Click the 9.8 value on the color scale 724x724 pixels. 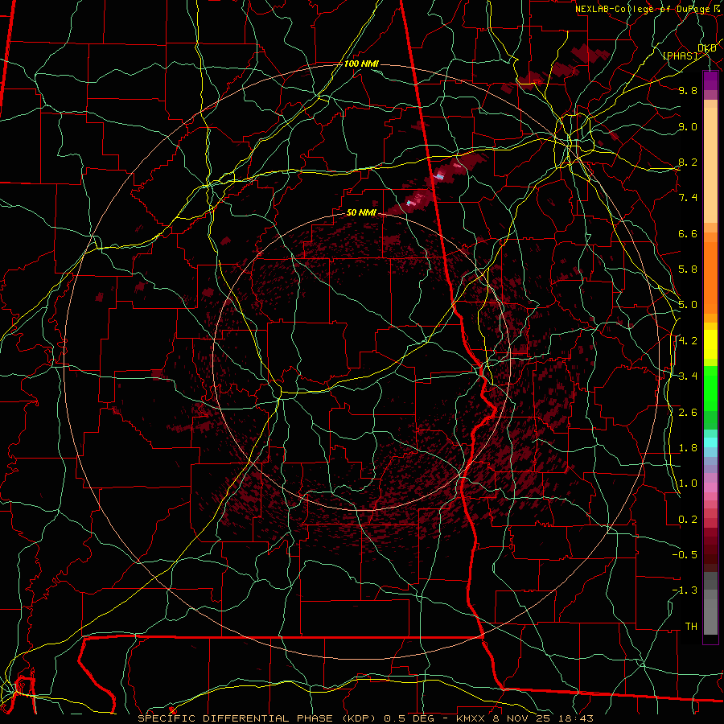pyautogui.click(x=688, y=90)
